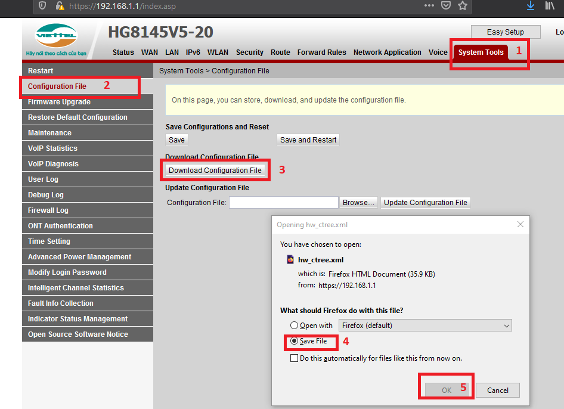Click the Download Configuration File button
The width and height of the screenshot is (564, 409).
215,171
